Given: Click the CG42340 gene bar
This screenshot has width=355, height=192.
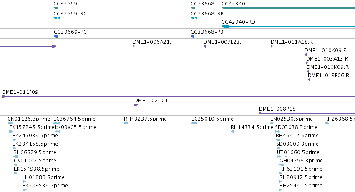Looking at the screenshot, I should [x=288, y=8].
